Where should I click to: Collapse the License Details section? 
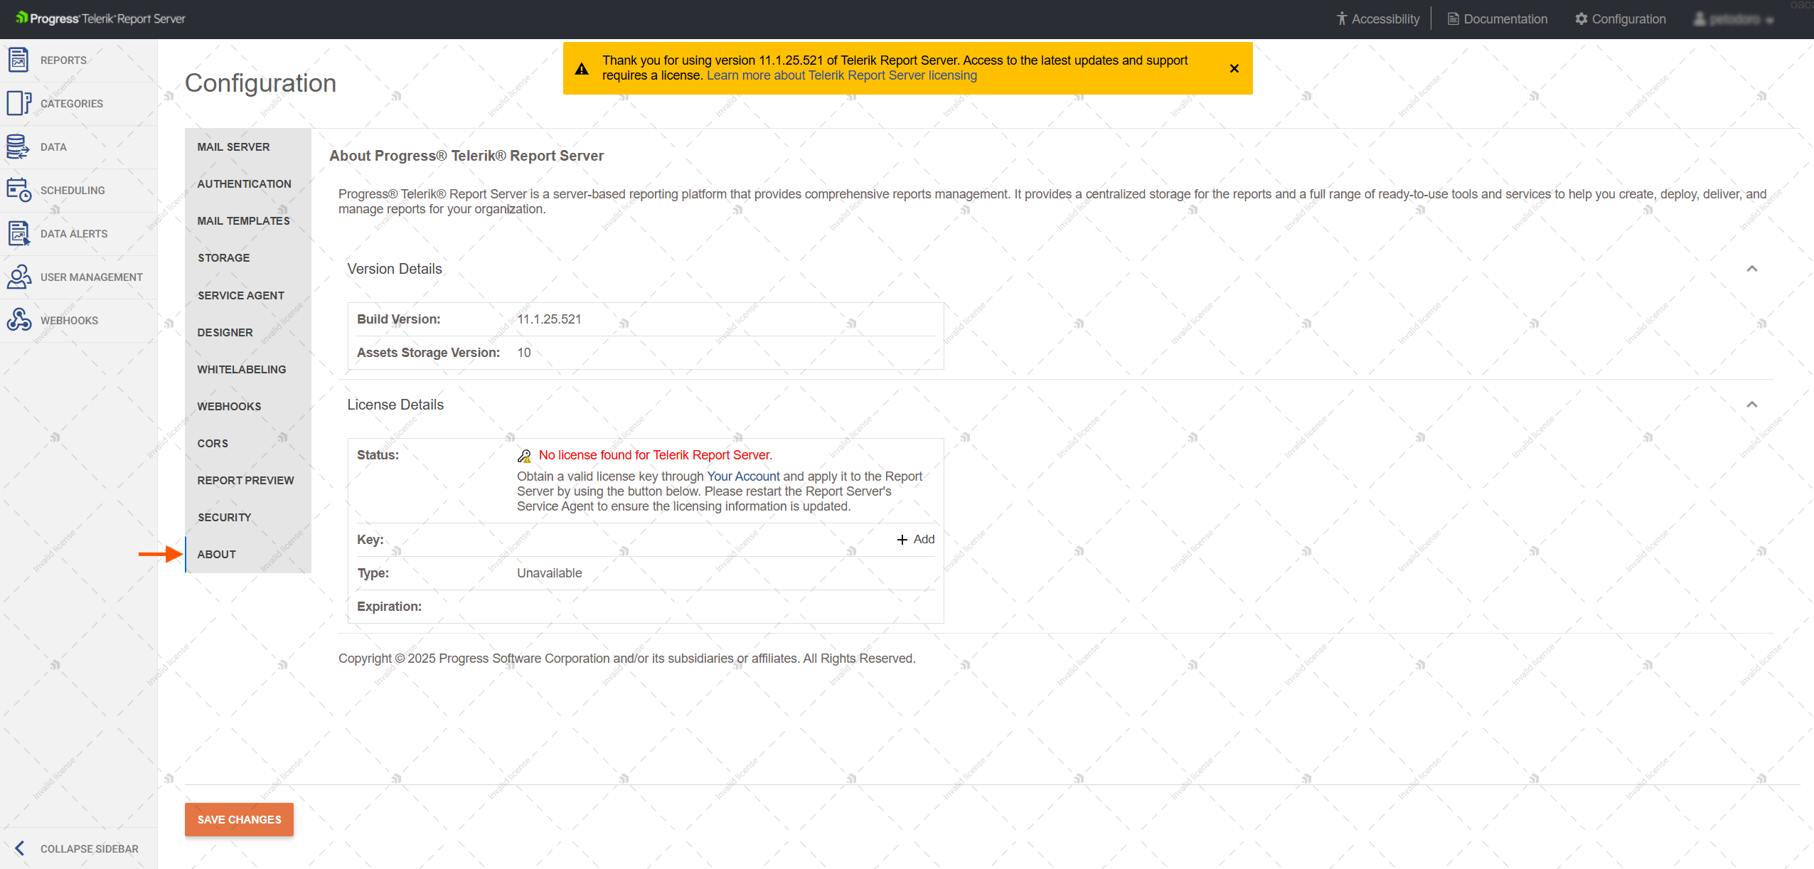(x=1752, y=404)
